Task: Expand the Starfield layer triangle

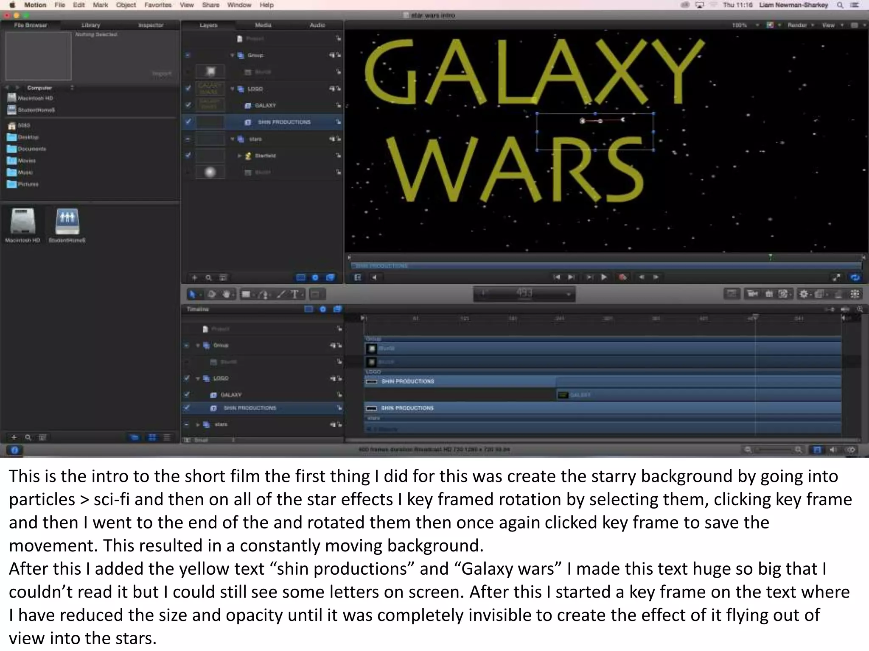Action: (240, 156)
